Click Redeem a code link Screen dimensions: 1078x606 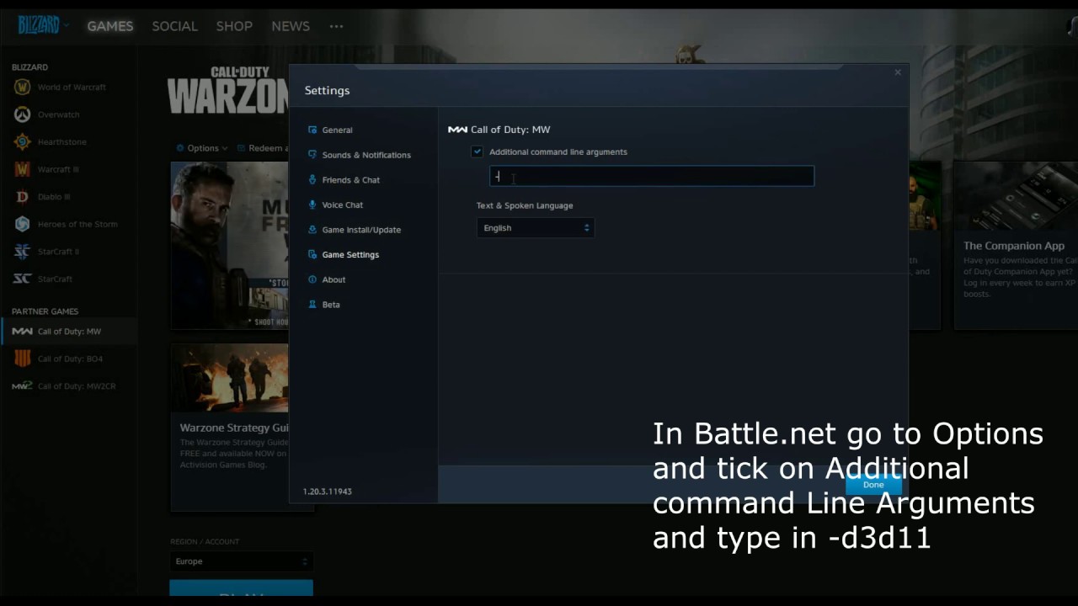click(x=264, y=148)
